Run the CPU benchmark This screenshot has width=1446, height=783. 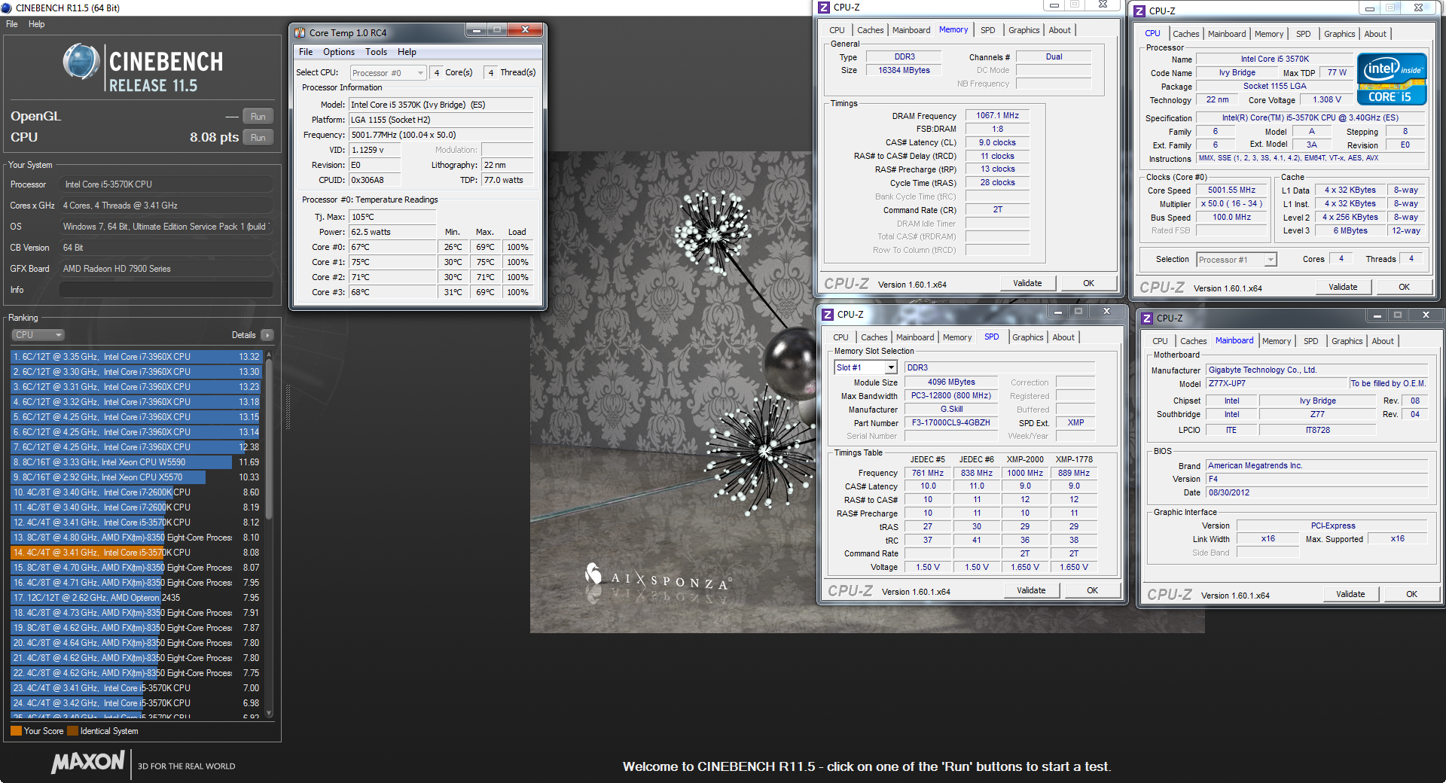[258, 138]
